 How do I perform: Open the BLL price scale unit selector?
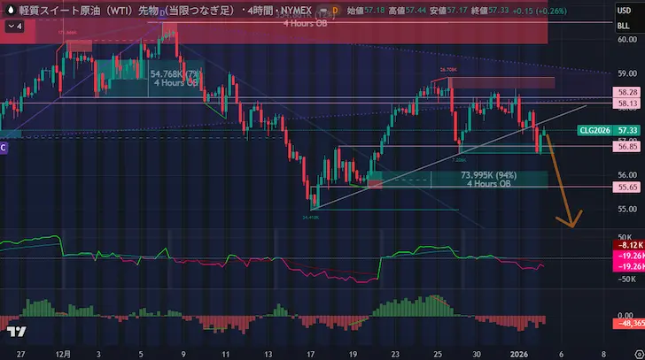pos(626,27)
